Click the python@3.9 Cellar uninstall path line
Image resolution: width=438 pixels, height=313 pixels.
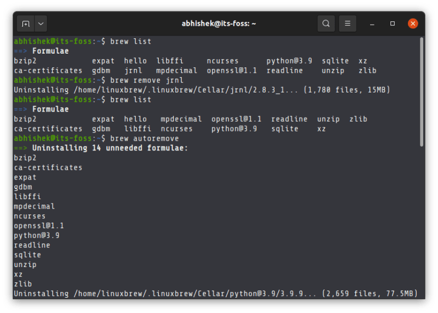click(215, 294)
